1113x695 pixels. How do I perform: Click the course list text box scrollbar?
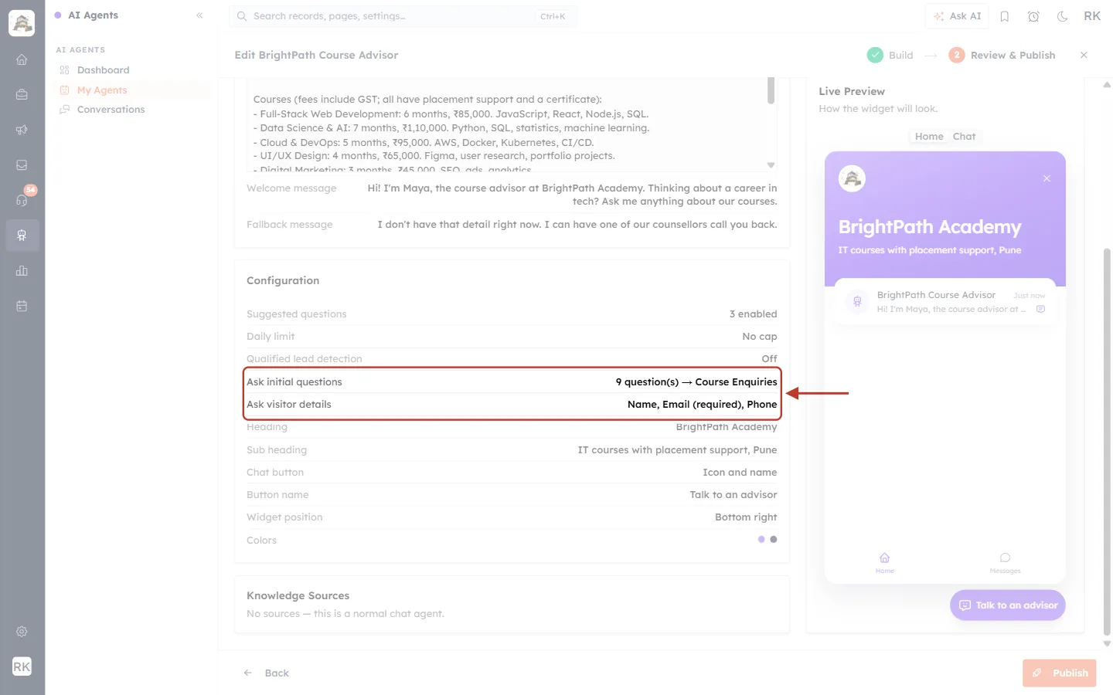tap(771, 90)
